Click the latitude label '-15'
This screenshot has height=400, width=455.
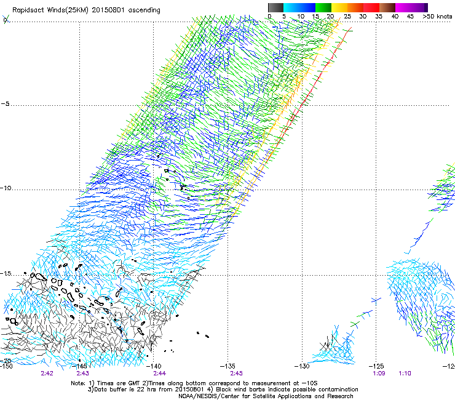pos(6,273)
